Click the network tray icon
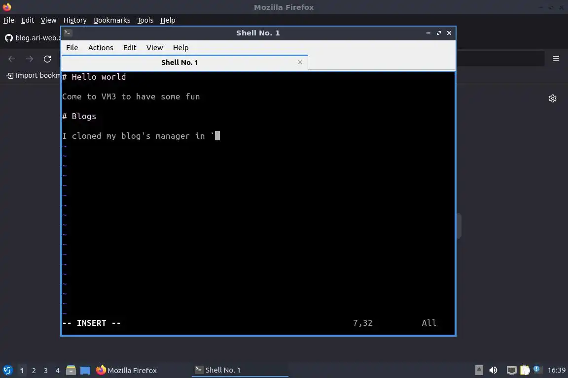 point(511,370)
